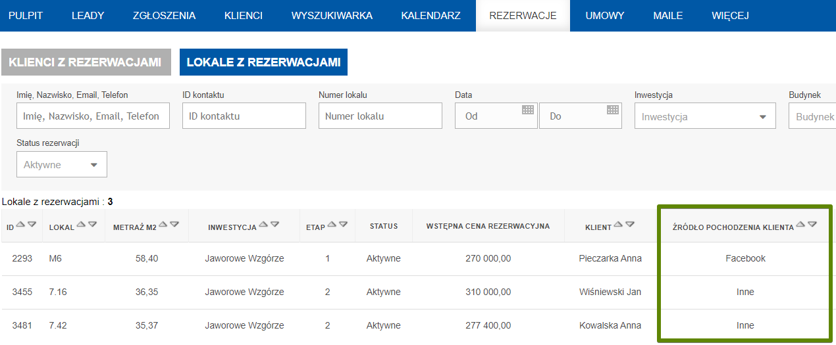
Task: Sort INWESTYCJA column ascending arrow
Action: click(x=263, y=225)
